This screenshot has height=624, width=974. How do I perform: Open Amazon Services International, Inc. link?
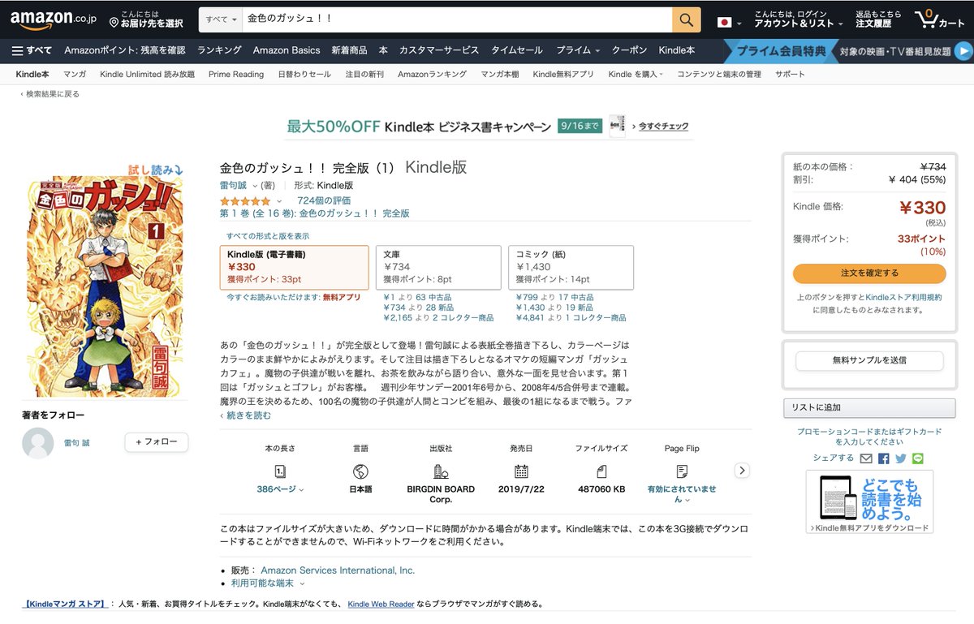(338, 570)
